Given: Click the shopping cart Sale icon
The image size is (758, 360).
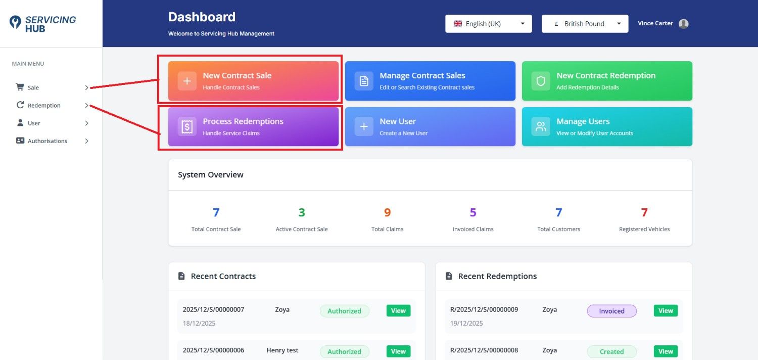Looking at the screenshot, I should click(20, 87).
